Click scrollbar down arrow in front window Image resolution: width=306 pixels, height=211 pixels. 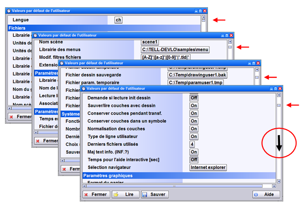(278, 181)
